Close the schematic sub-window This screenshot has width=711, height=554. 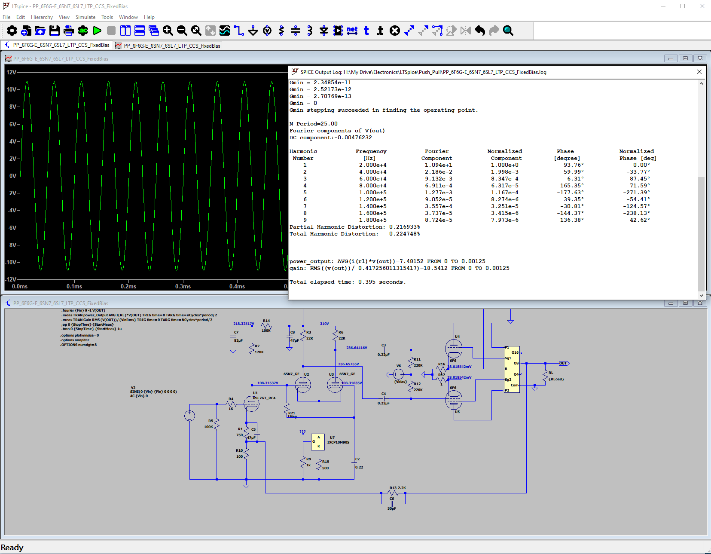point(700,303)
